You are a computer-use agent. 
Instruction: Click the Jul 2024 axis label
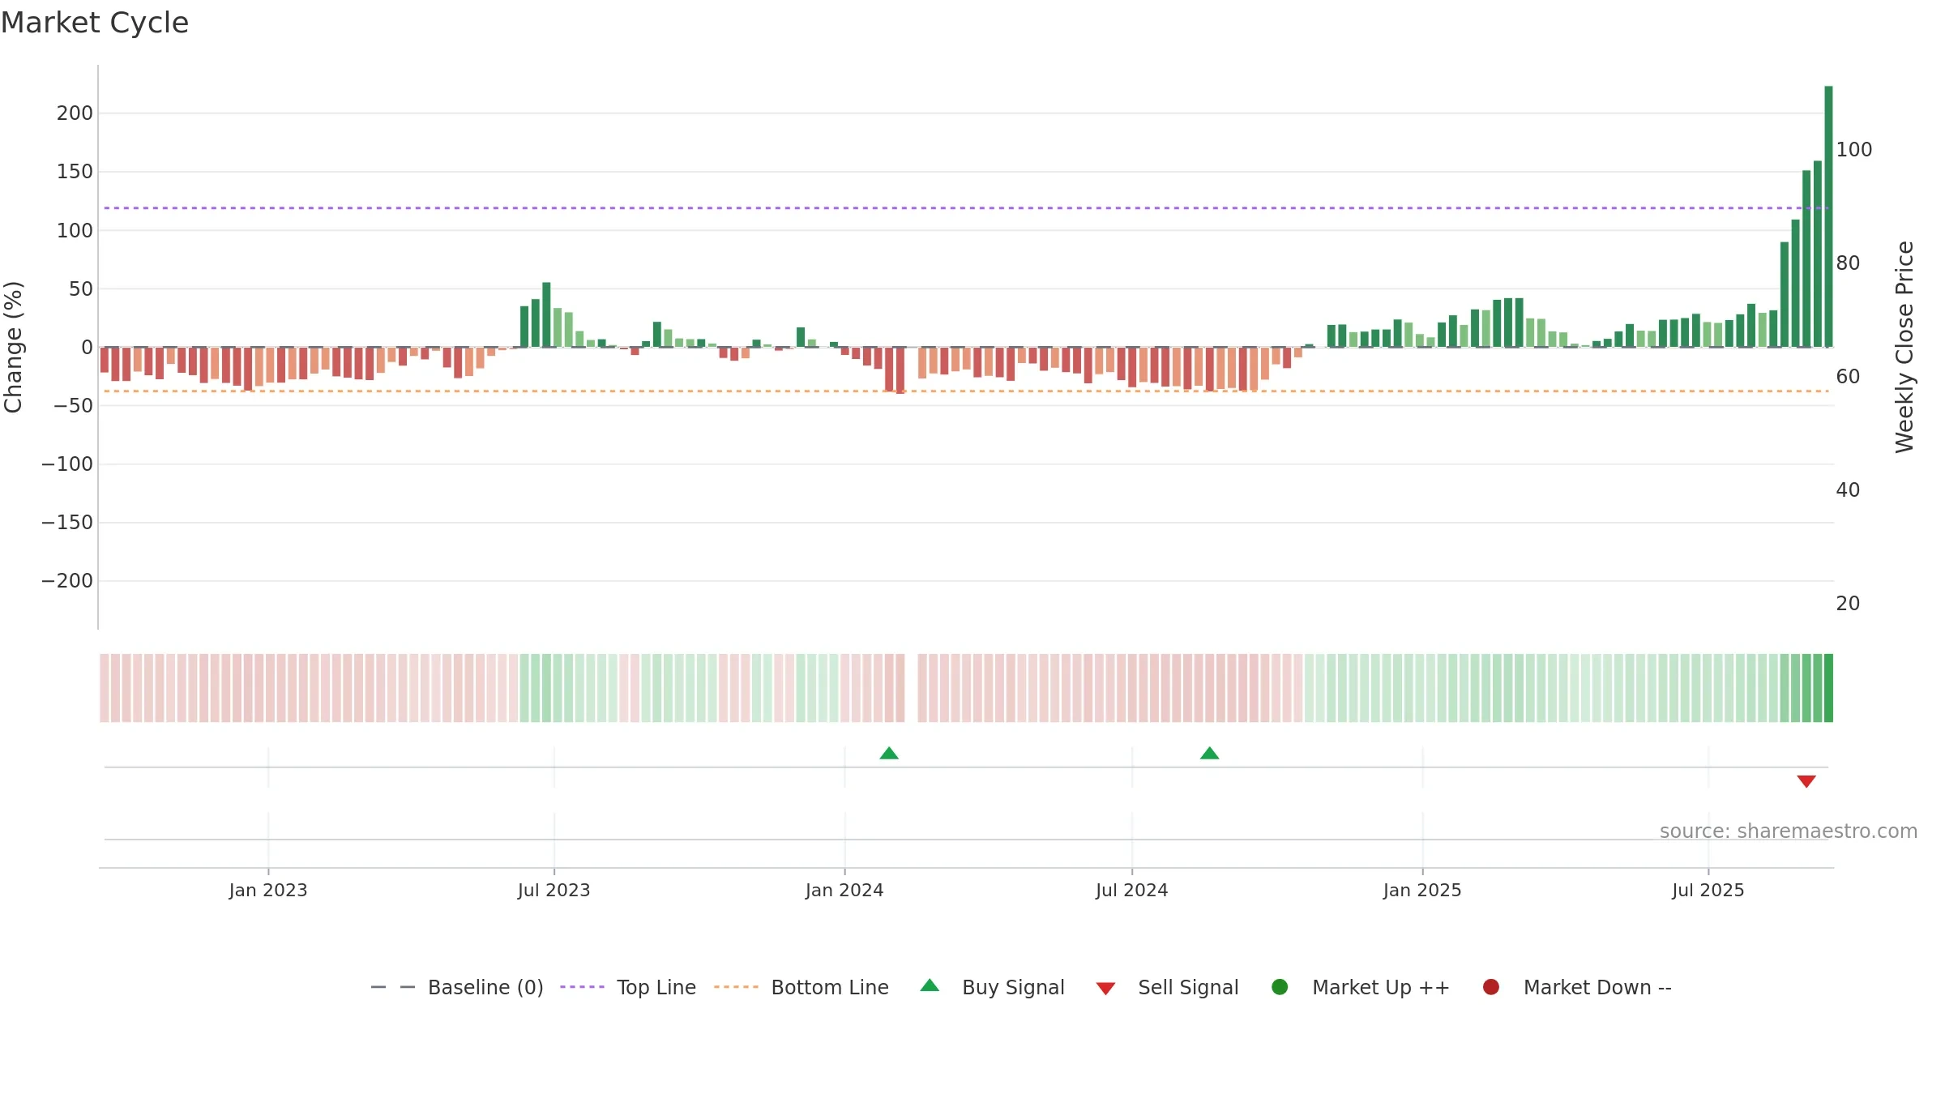(x=1132, y=890)
